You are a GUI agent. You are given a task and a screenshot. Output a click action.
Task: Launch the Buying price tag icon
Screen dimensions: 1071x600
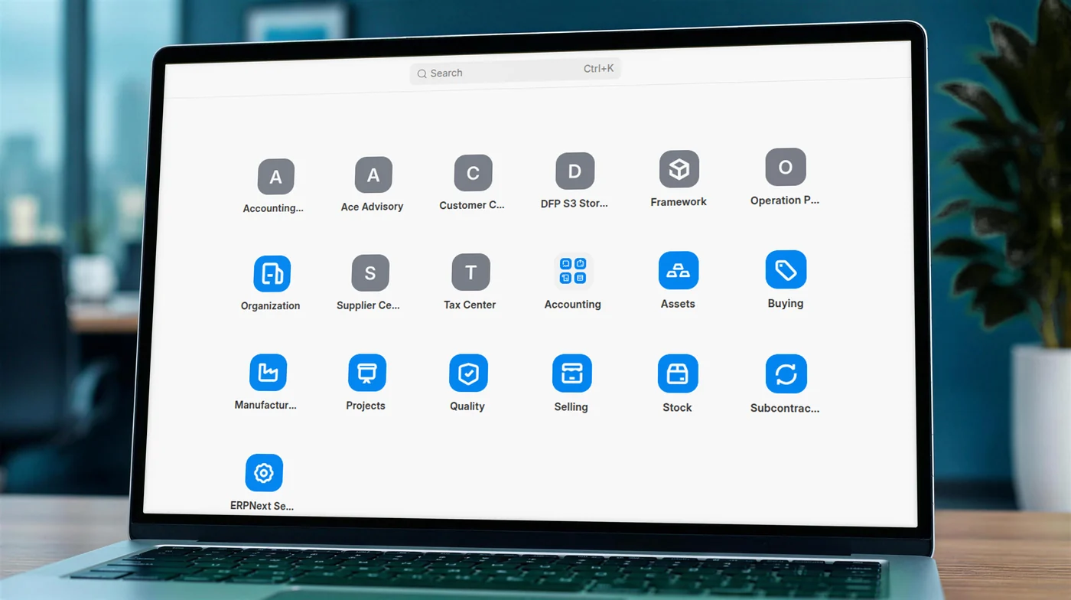pos(786,270)
